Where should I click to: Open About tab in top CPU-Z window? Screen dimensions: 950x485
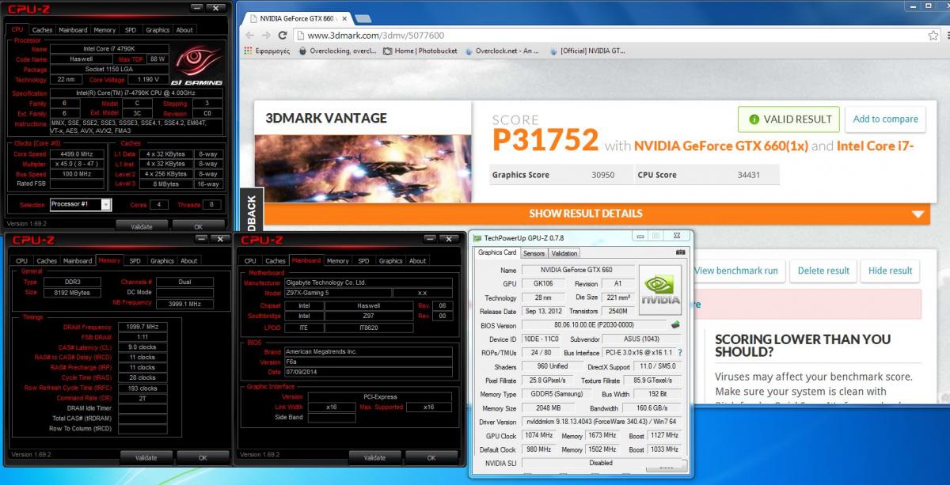tap(184, 30)
